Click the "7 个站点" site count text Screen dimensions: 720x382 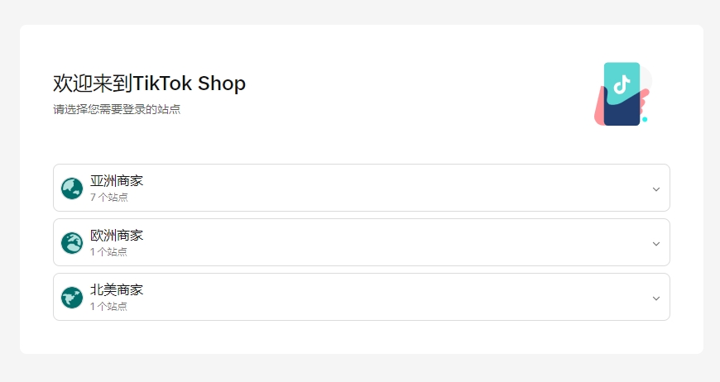tap(109, 198)
